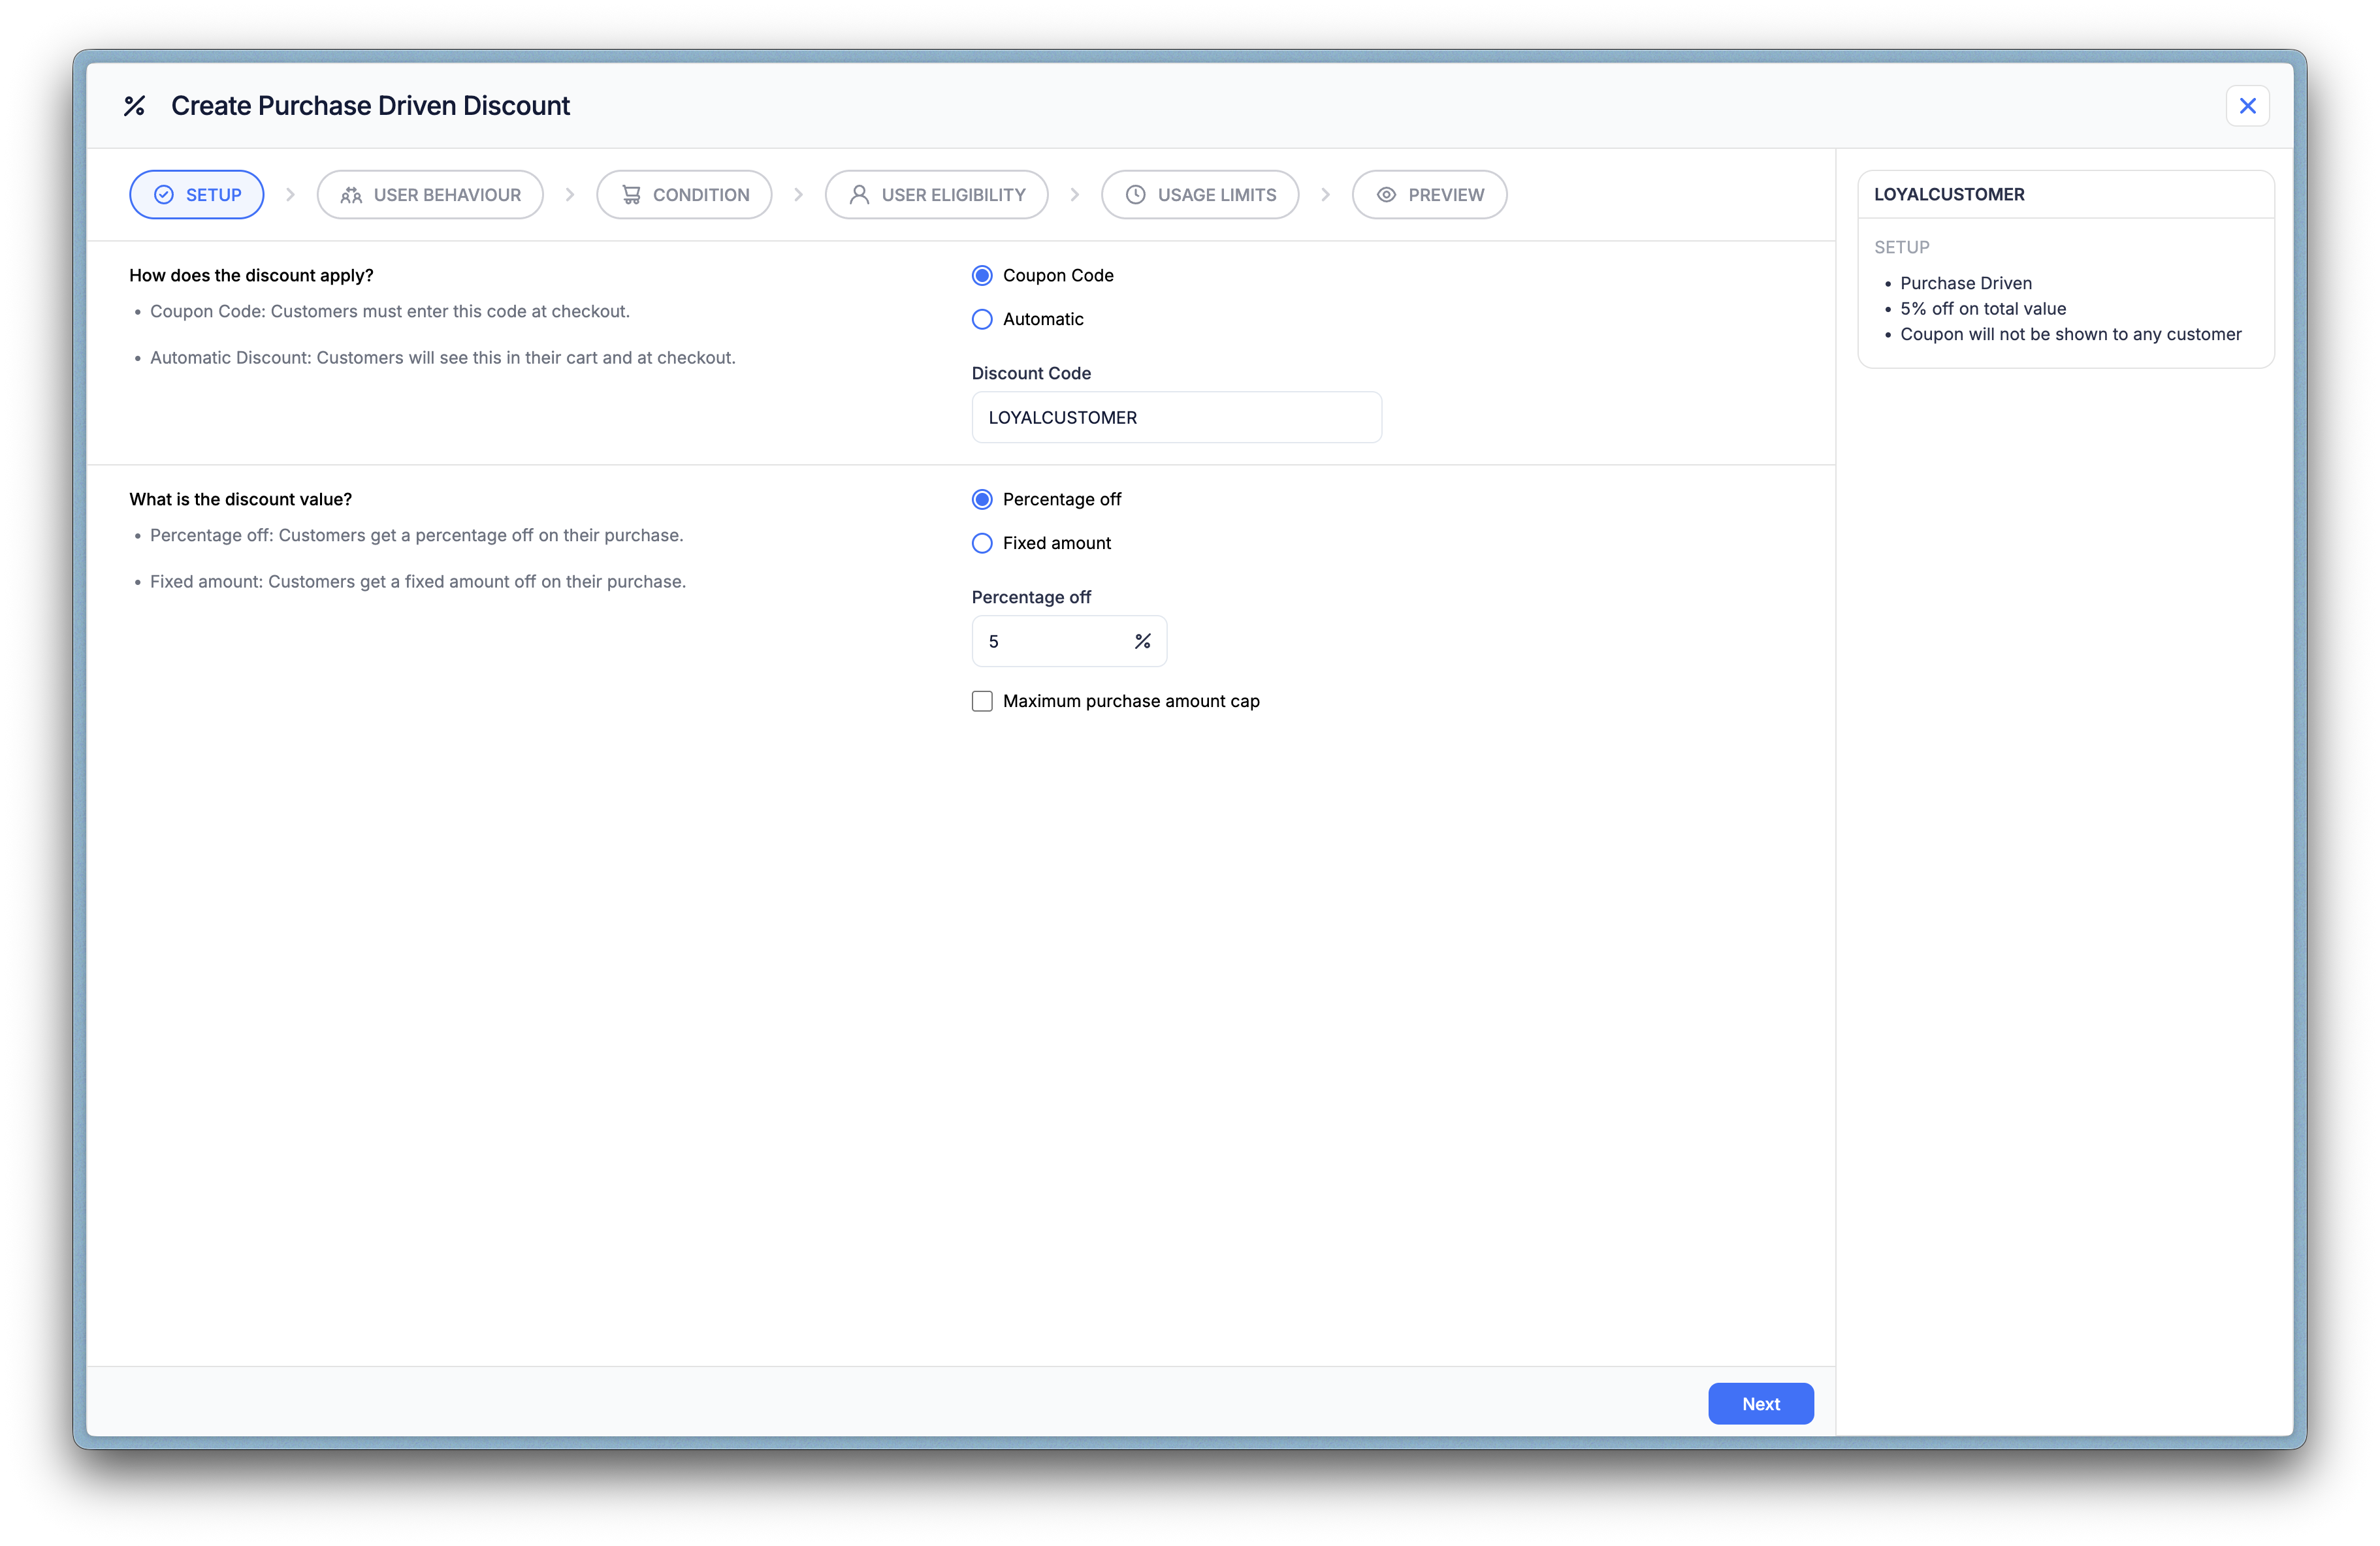Click the person icon in USER ELIGIBILITY step
2380x1546 pixels.
859,195
